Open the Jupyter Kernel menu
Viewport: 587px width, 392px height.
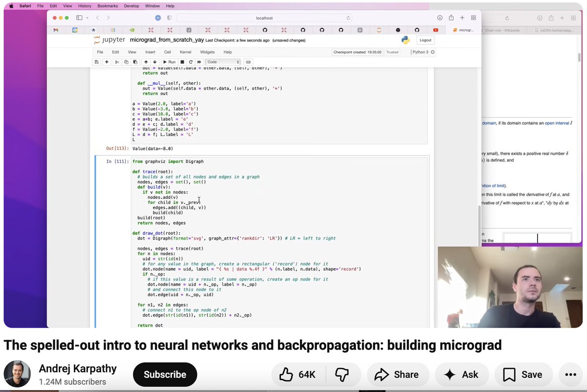tap(185, 52)
